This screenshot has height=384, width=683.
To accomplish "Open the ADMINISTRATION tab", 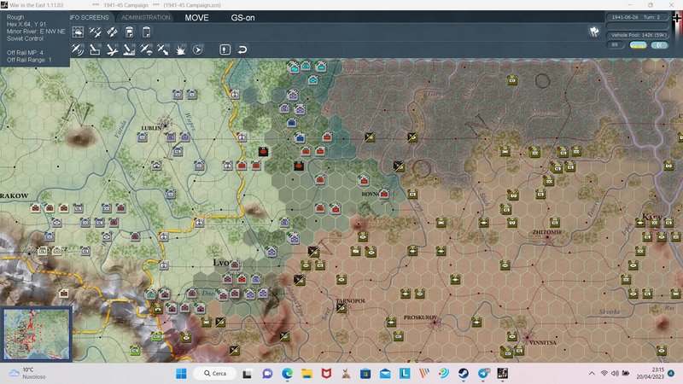I will (145, 17).
